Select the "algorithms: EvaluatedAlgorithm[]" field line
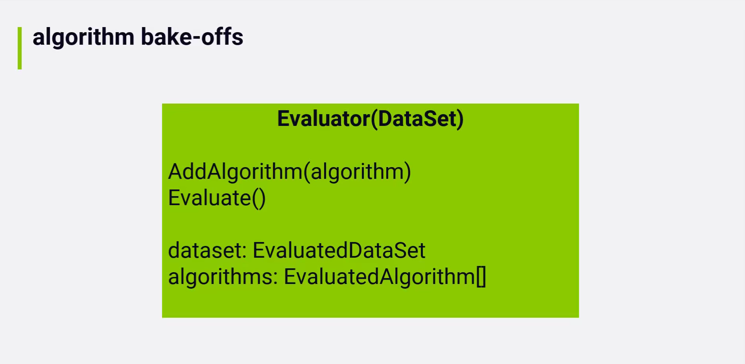Screen dimensions: 745x364 tap(327, 277)
